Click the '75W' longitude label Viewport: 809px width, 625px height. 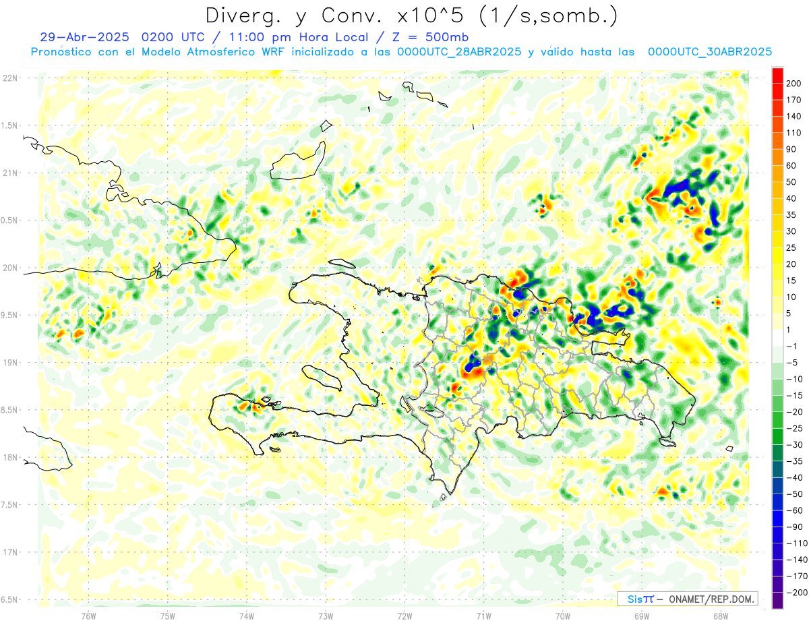point(168,616)
